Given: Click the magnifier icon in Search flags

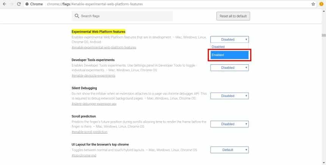Looking at the screenshot, I should click(x=77, y=16).
